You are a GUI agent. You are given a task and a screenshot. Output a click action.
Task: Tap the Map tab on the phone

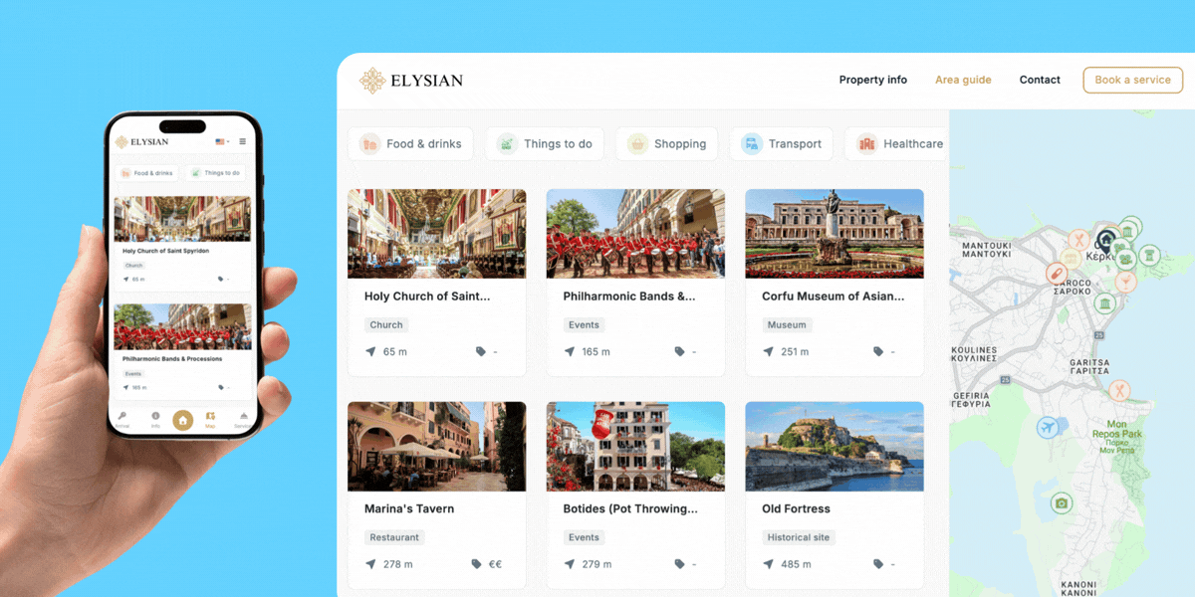tap(210, 419)
